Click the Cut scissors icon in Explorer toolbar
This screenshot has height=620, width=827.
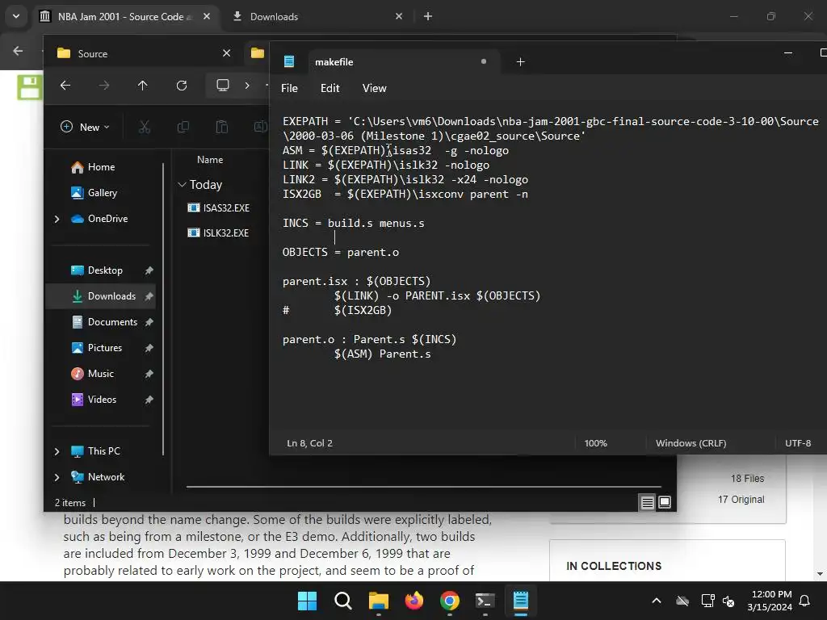(x=144, y=127)
